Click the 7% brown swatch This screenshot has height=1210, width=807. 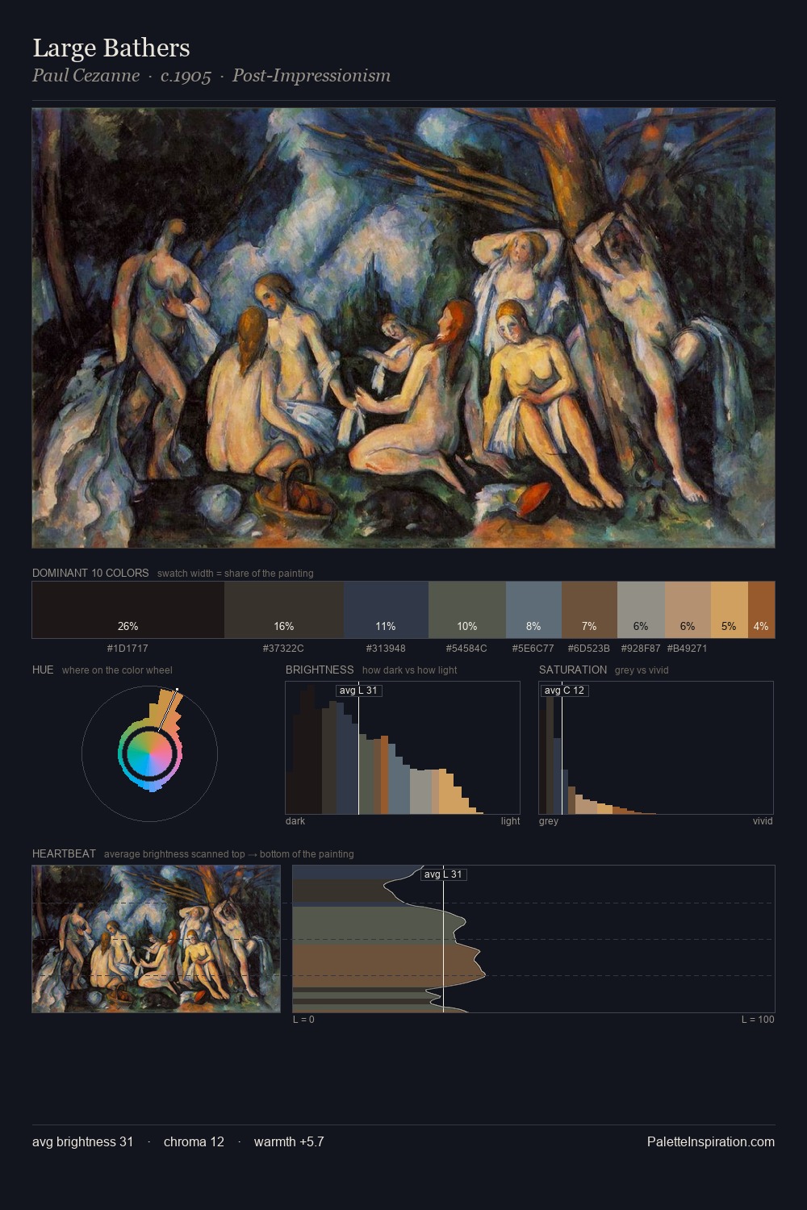coord(589,610)
